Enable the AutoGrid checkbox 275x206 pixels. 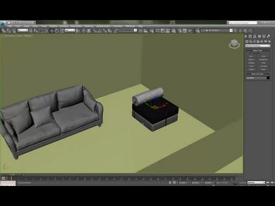(251, 53)
